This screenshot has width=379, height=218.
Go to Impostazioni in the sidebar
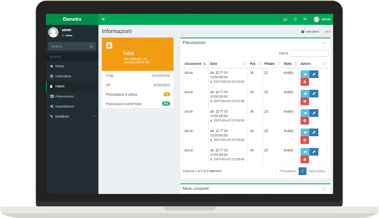[x=64, y=106]
